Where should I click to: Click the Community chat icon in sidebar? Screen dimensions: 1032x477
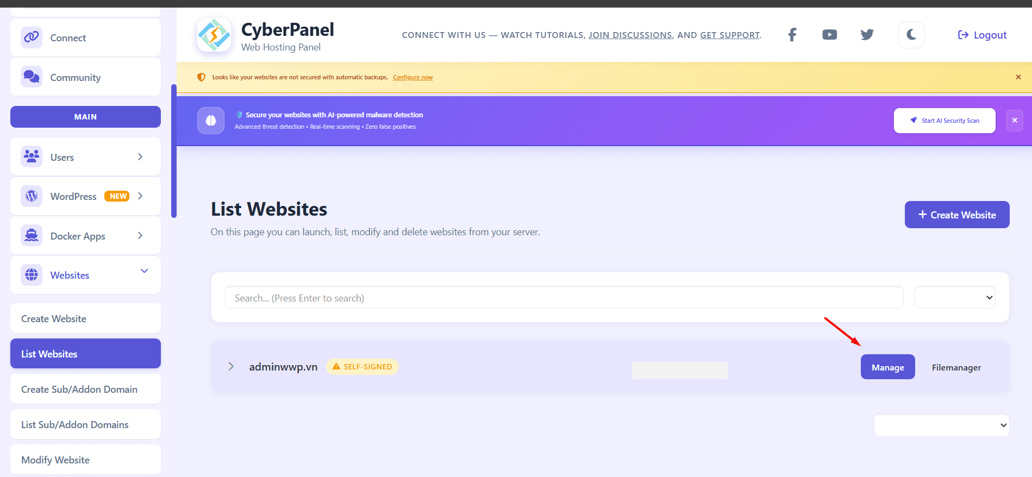[32, 77]
